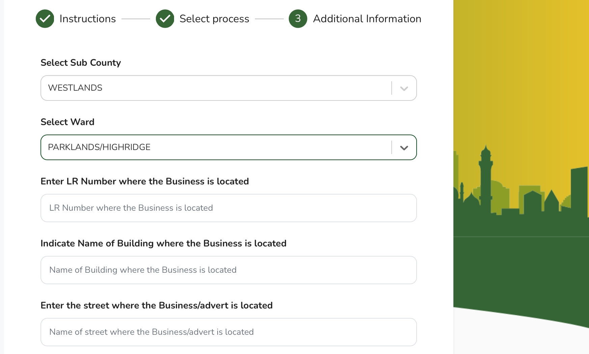The image size is (589, 354).
Task: Click 'Enter LR Number where the Business is located' label
Action: click(145, 181)
